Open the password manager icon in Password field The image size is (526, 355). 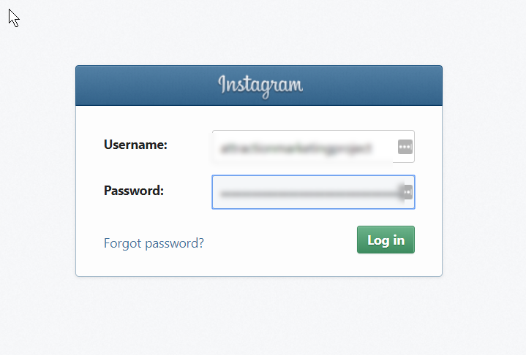[407, 192]
